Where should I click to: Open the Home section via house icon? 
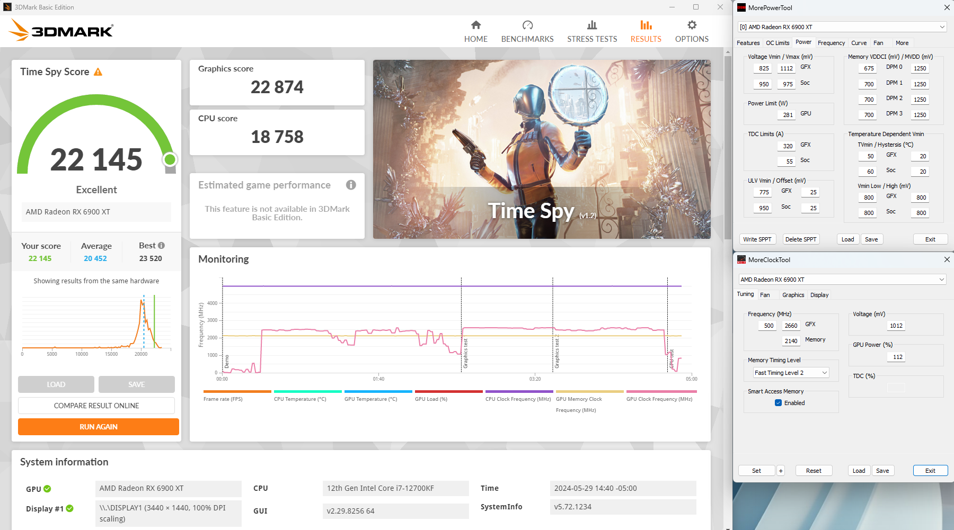tap(475, 24)
